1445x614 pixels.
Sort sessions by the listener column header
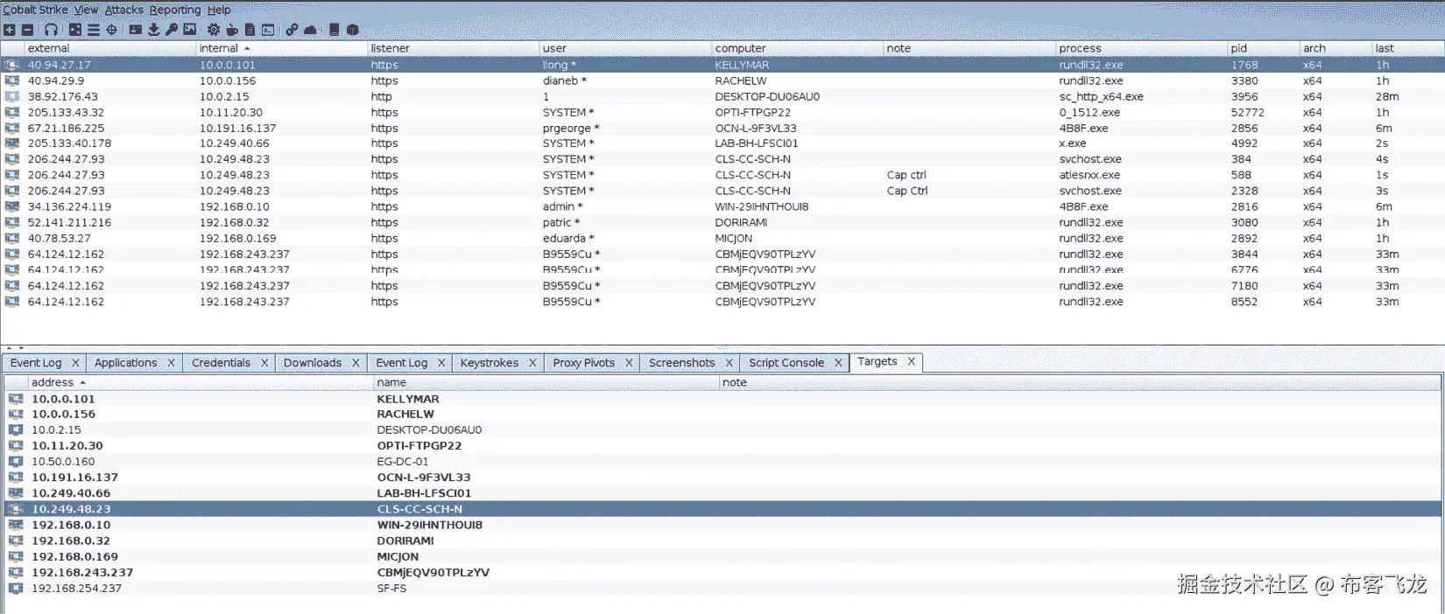(x=453, y=48)
